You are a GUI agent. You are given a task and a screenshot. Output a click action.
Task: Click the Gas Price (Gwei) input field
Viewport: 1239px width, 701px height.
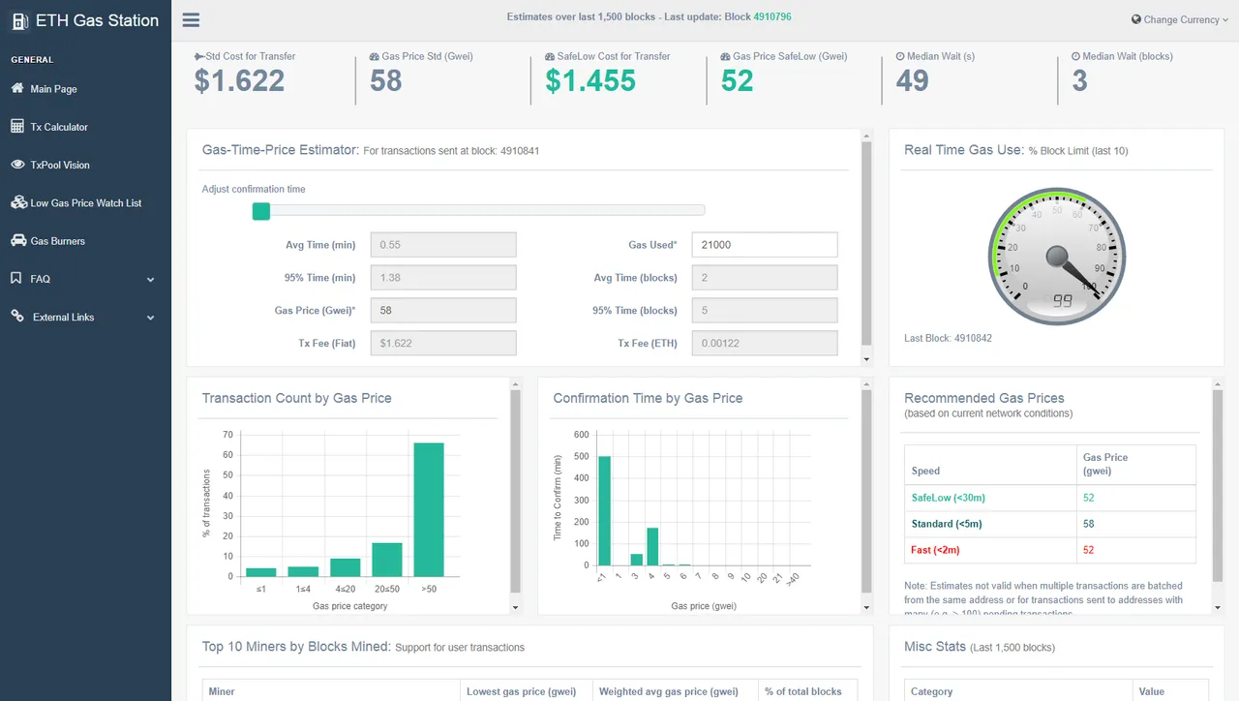point(443,311)
